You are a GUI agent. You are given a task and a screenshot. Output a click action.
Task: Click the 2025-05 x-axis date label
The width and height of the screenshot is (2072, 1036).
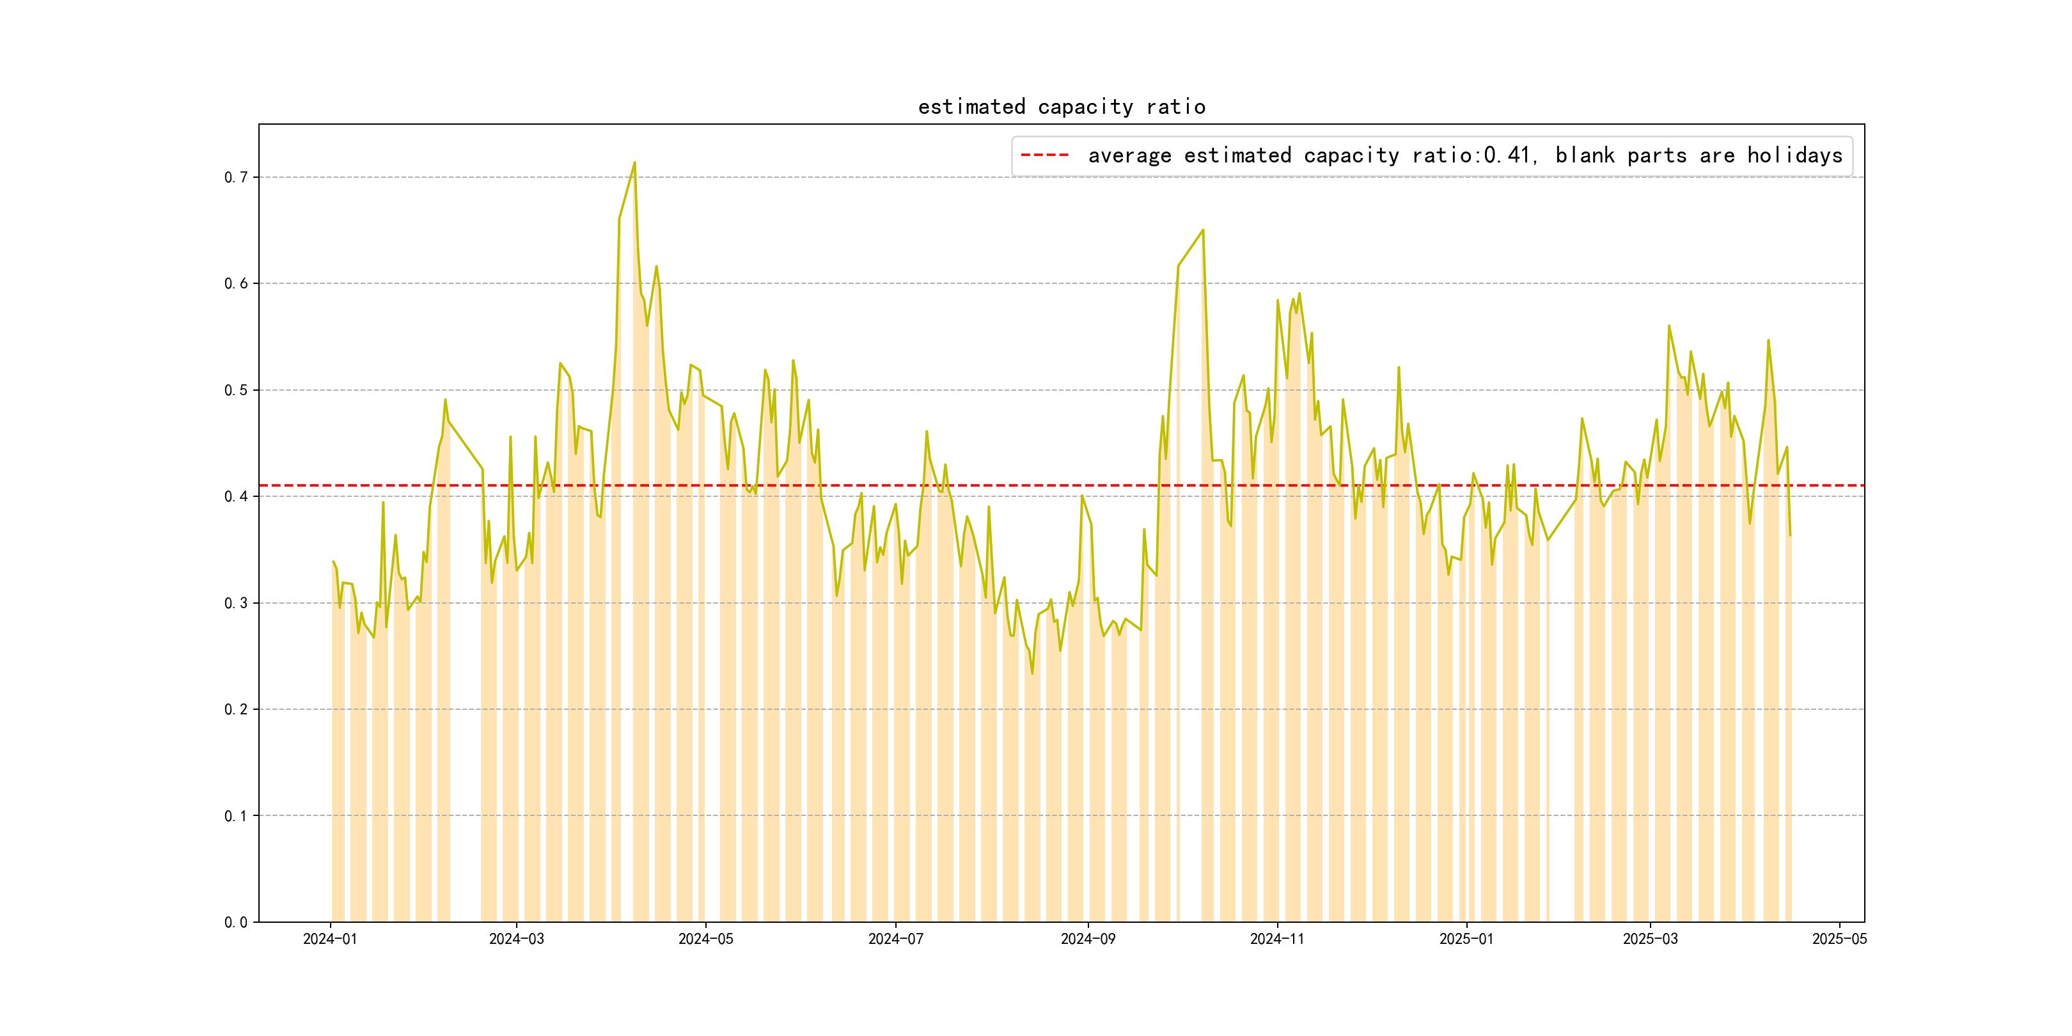click(x=1839, y=939)
